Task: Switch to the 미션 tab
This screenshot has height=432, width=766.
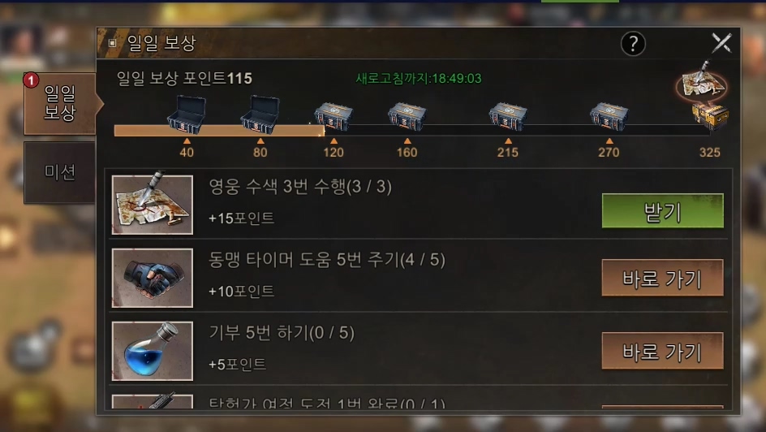Action: pos(59,172)
